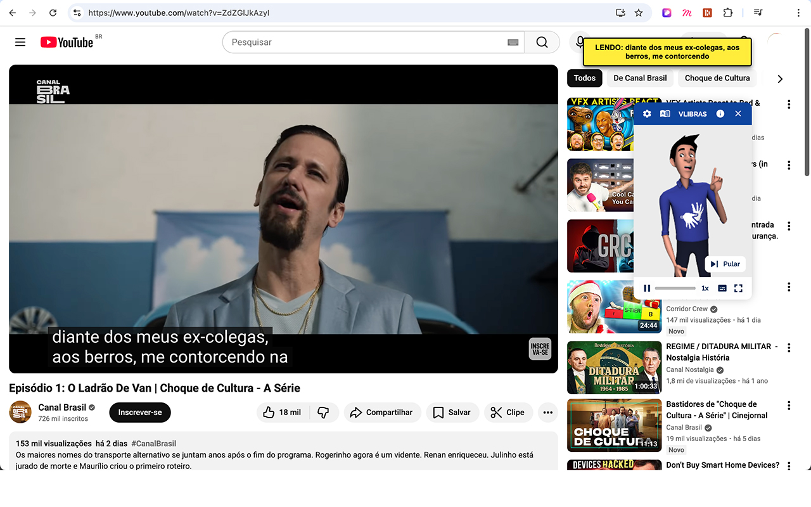Viewport: 811px width, 507px height.
Task: Go back in browser history
Action: tap(13, 13)
